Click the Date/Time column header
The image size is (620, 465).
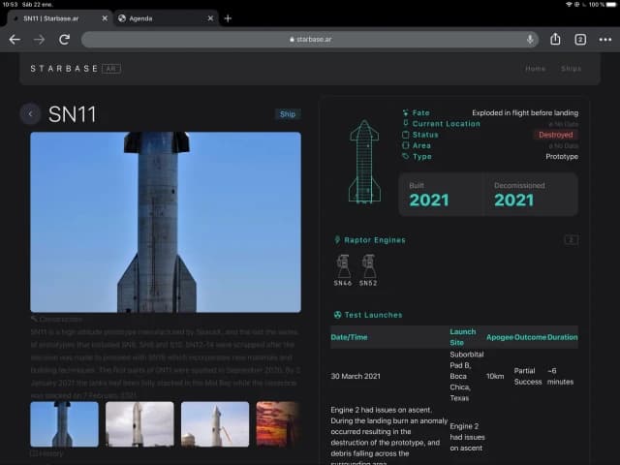coord(349,337)
